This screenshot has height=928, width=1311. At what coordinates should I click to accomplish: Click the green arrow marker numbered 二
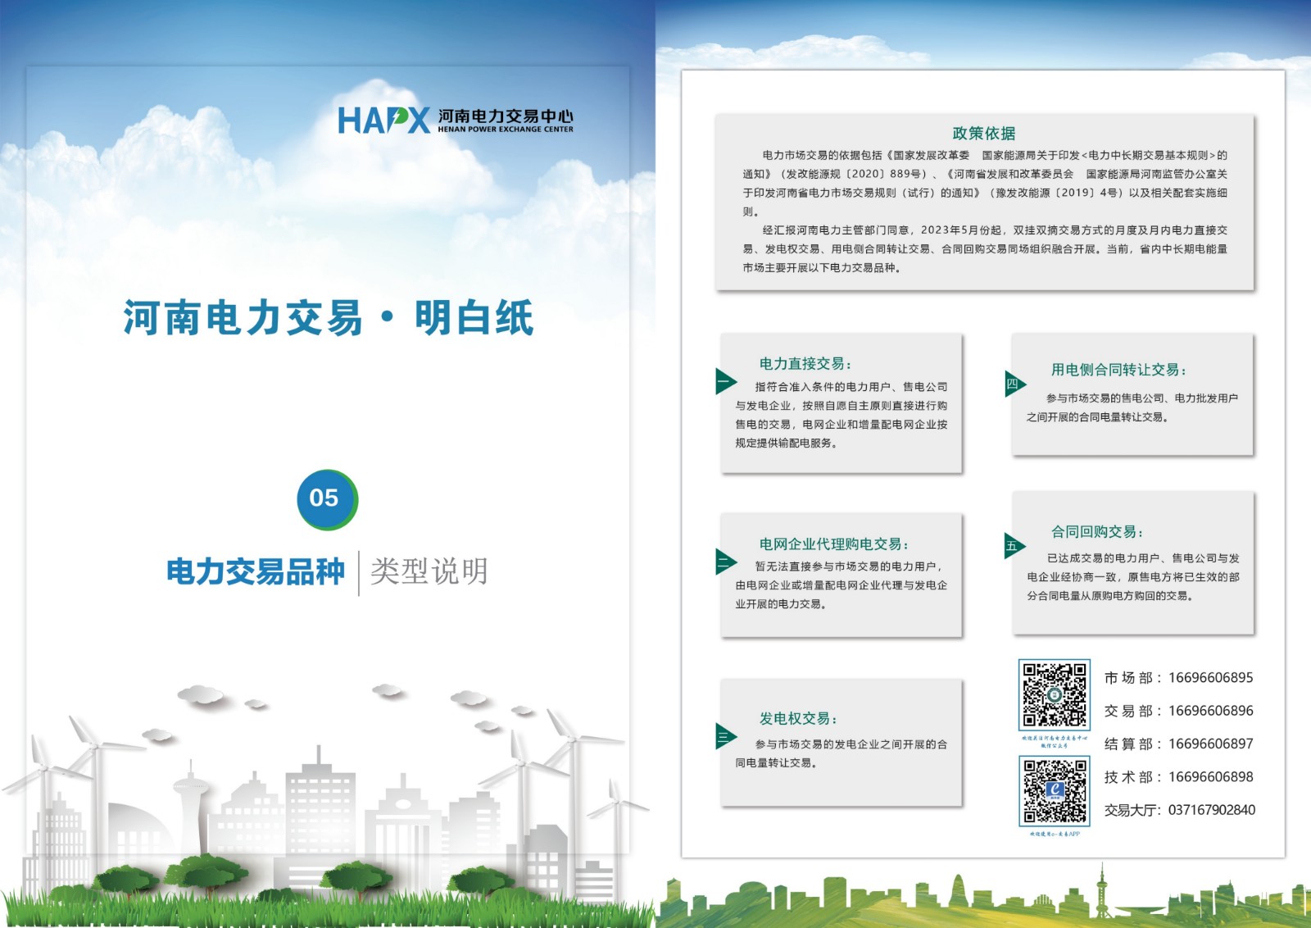(725, 562)
